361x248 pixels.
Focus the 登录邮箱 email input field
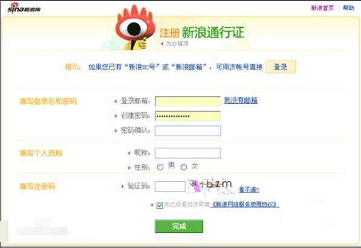pos(187,101)
